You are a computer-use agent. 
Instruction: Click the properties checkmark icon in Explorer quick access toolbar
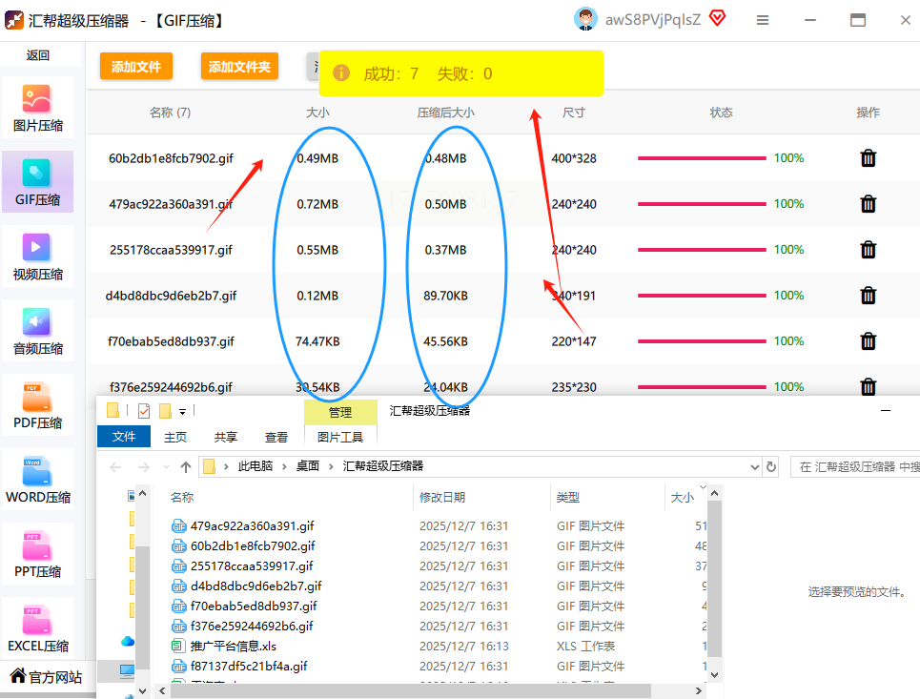[x=144, y=411]
